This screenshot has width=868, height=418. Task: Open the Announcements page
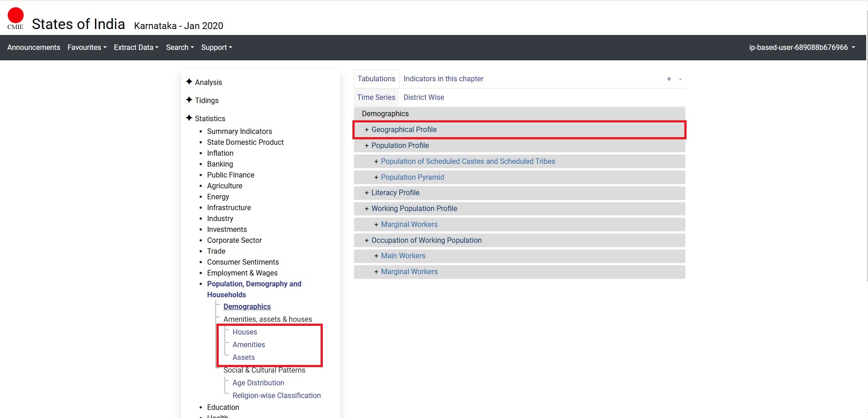click(x=34, y=48)
